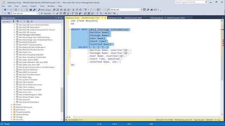Click the New Query toolbar button
This screenshot has width=225, height=126.
click(44, 10)
